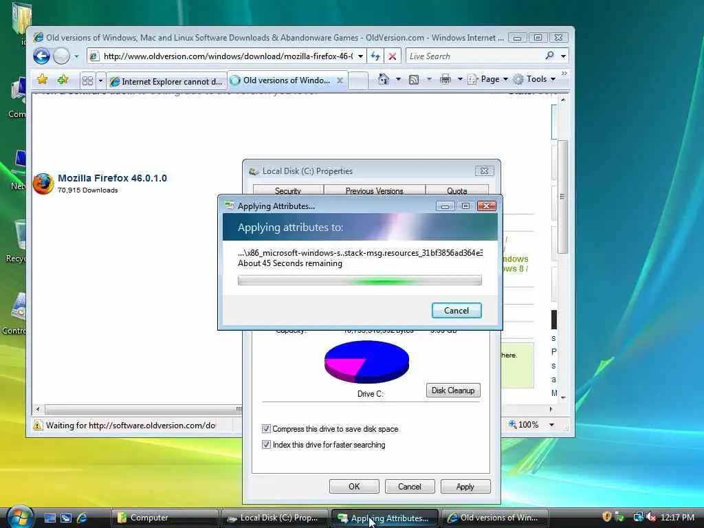Open the Previous Versions tab
Image resolution: width=704 pixels, height=528 pixels.
pos(375,190)
